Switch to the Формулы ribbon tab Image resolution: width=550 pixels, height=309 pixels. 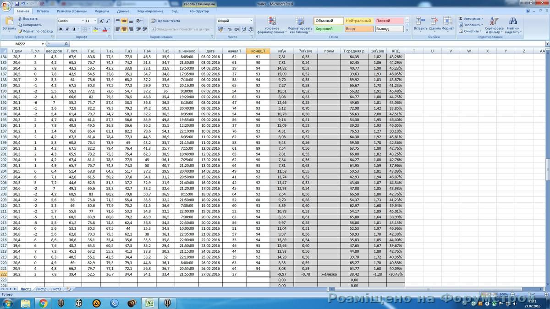[101, 11]
